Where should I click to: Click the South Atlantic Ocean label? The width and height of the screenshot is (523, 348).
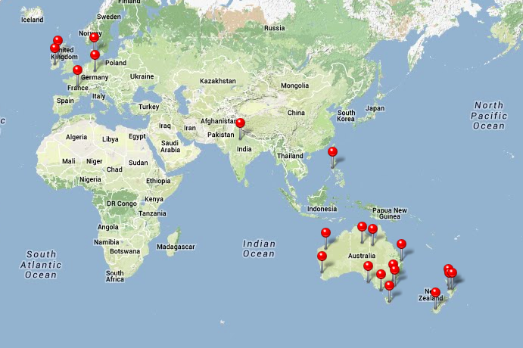point(41,265)
